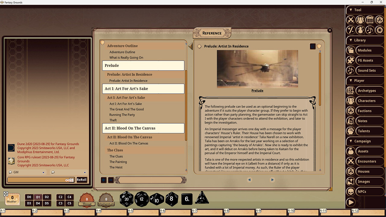Click the forward arrow to next page
The width and height of the screenshot is (386, 217).
(272, 180)
